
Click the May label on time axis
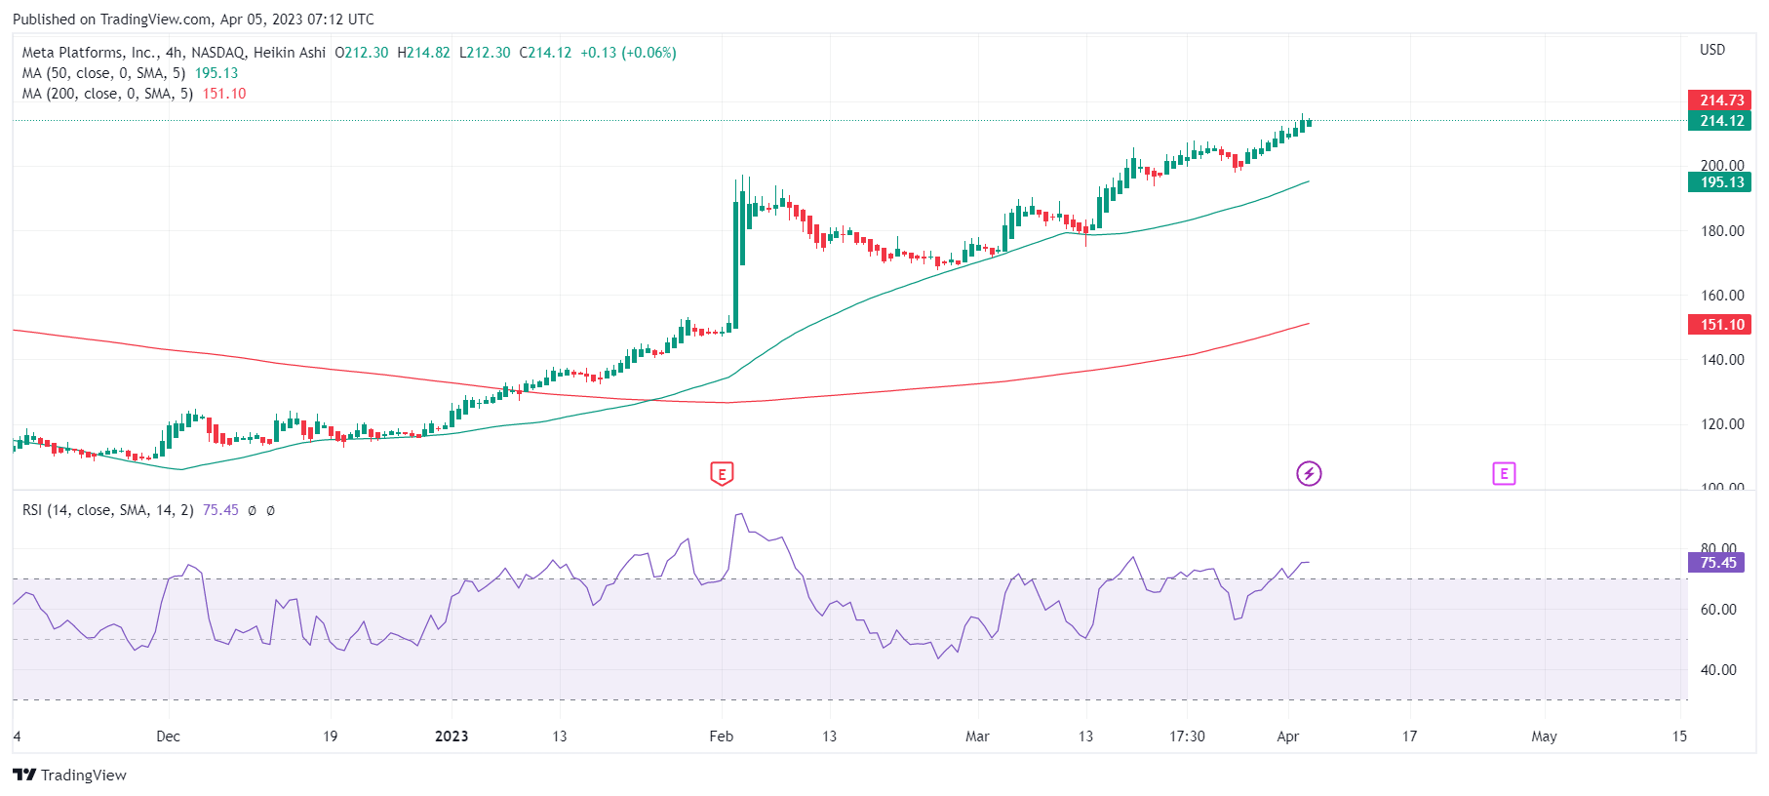click(x=1544, y=736)
